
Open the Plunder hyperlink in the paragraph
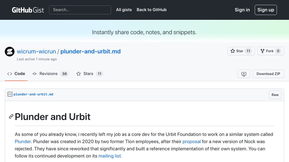coord(23,142)
